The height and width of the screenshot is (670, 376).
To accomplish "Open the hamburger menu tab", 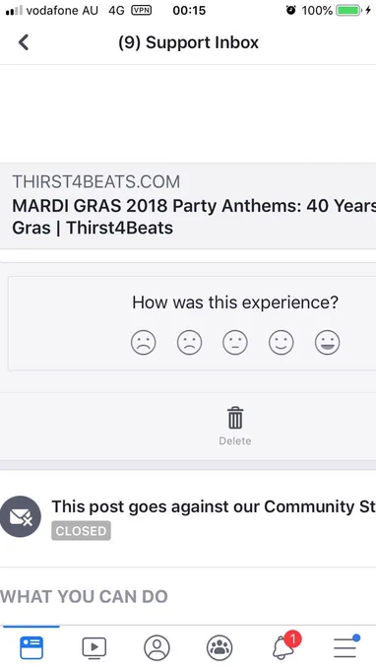I will [x=345, y=647].
